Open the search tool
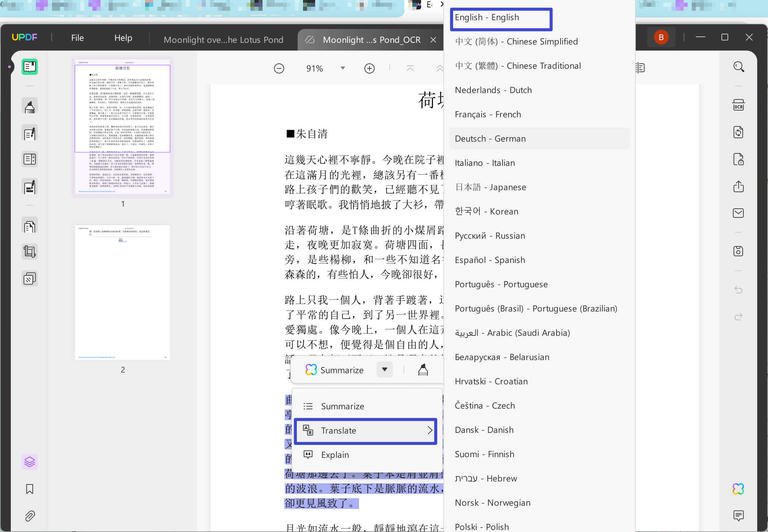This screenshot has height=532, width=768. pos(738,67)
